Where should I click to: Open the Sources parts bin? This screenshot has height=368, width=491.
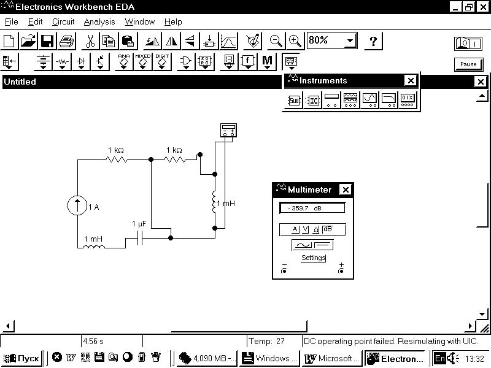pyautogui.click(x=43, y=61)
